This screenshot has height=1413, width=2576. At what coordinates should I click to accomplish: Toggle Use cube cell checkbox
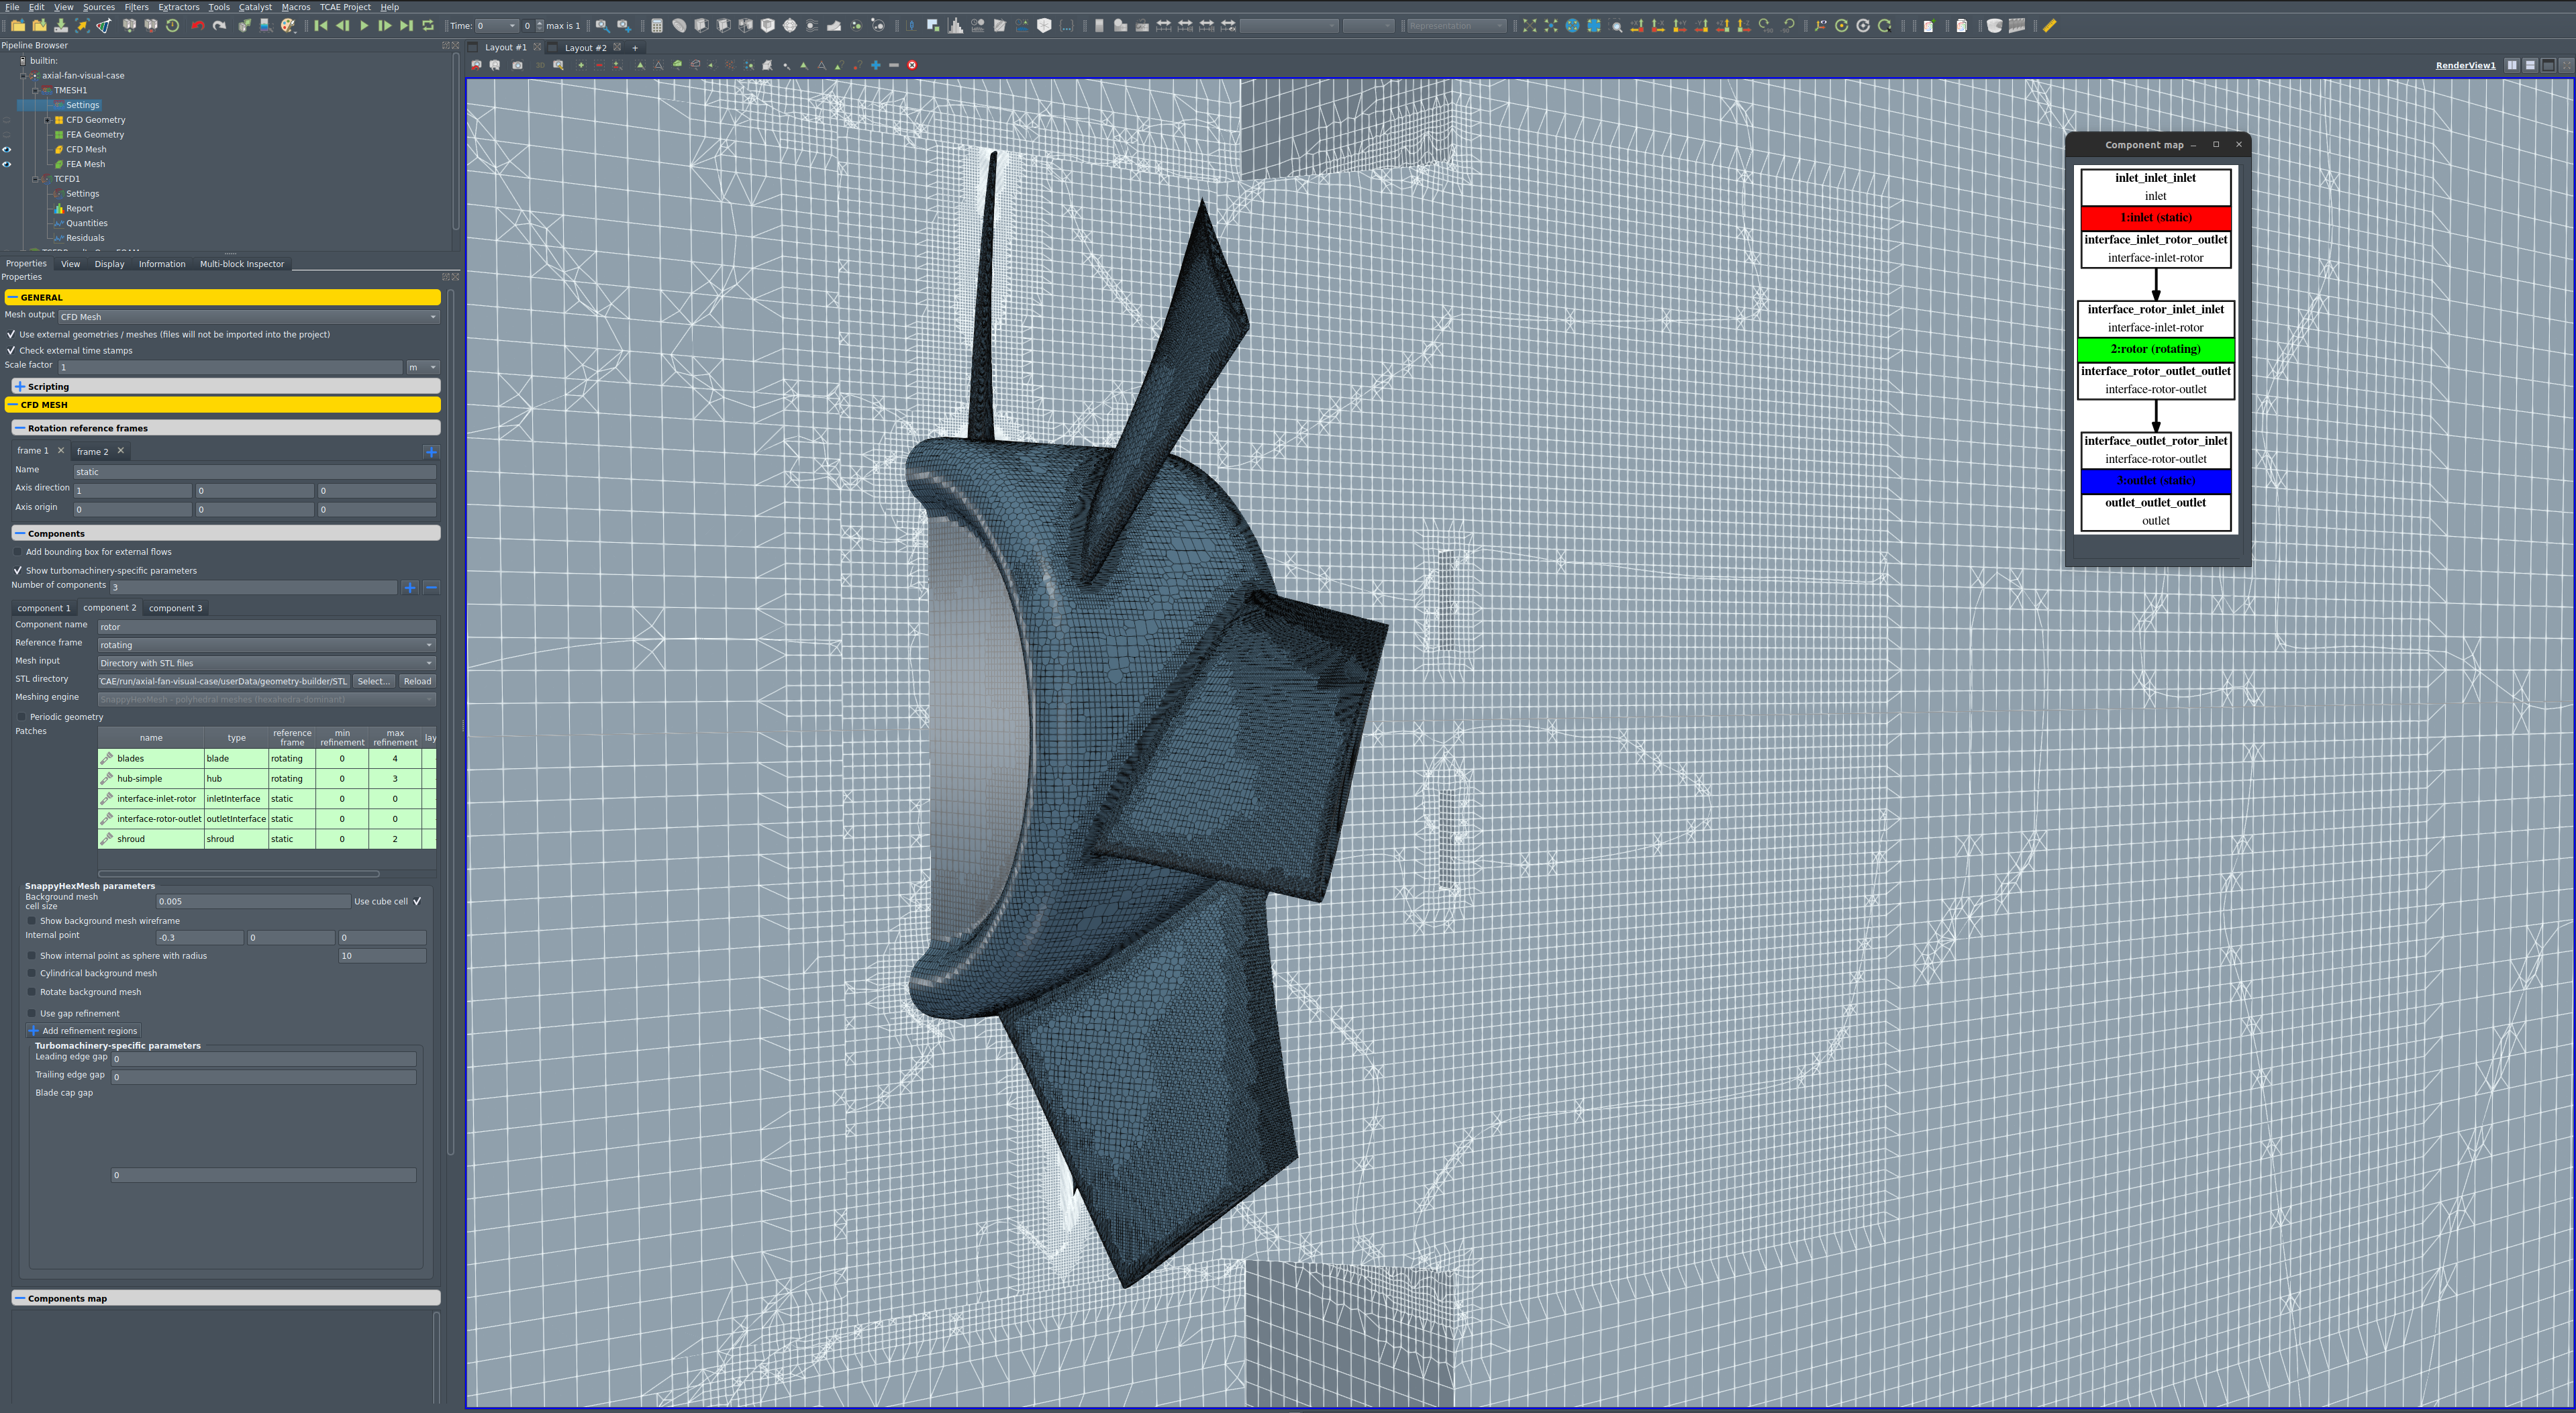(417, 901)
